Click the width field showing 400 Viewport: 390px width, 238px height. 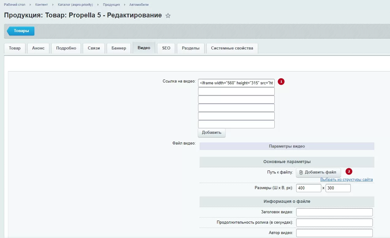(309, 188)
